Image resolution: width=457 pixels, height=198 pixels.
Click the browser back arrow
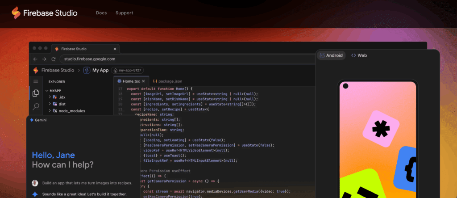tap(36, 59)
